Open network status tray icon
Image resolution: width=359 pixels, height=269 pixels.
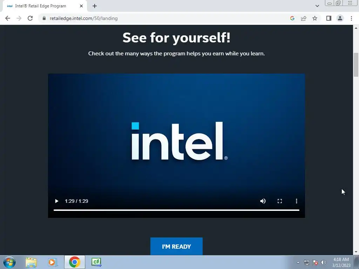pyautogui.click(x=306, y=262)
